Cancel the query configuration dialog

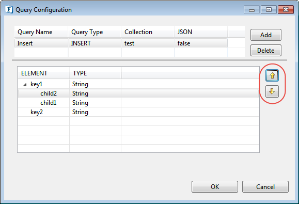coord(265,186)
